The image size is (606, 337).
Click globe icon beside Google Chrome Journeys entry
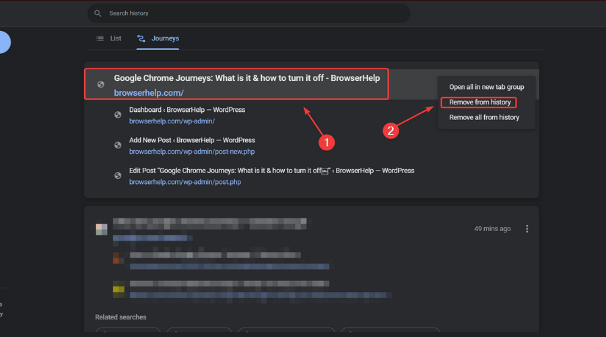click(x=101, y=84)
